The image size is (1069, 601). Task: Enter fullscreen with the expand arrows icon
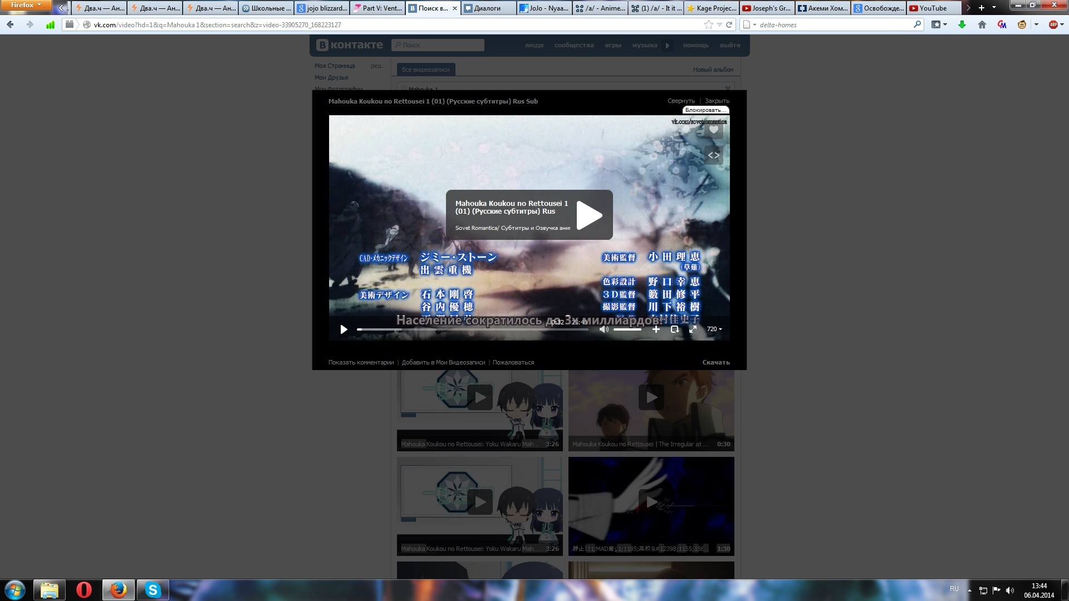tap(693, 329)
